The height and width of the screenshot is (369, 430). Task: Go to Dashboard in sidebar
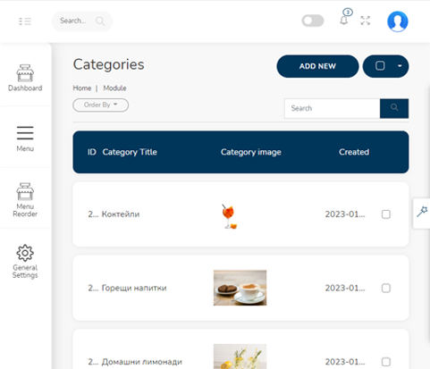pos(25,78)
